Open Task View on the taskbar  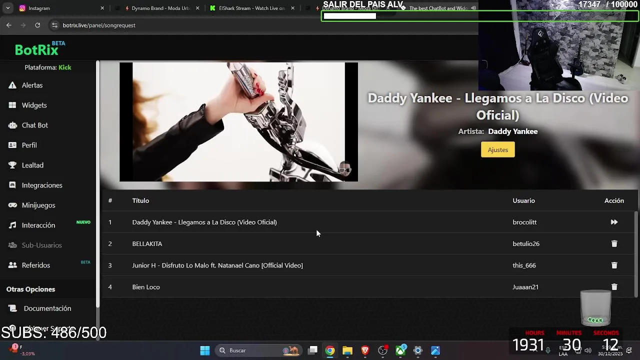click(x=312, y=350)
